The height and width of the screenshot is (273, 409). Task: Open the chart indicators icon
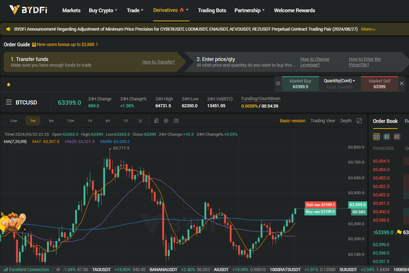pos(156,121)
